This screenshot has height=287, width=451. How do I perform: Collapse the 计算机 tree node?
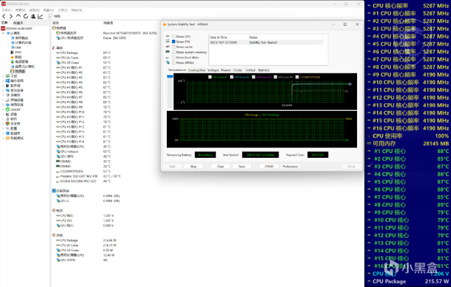click(x=2, y=33)
